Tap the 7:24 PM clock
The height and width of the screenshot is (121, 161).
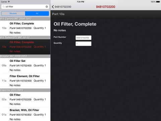point(80,2)
